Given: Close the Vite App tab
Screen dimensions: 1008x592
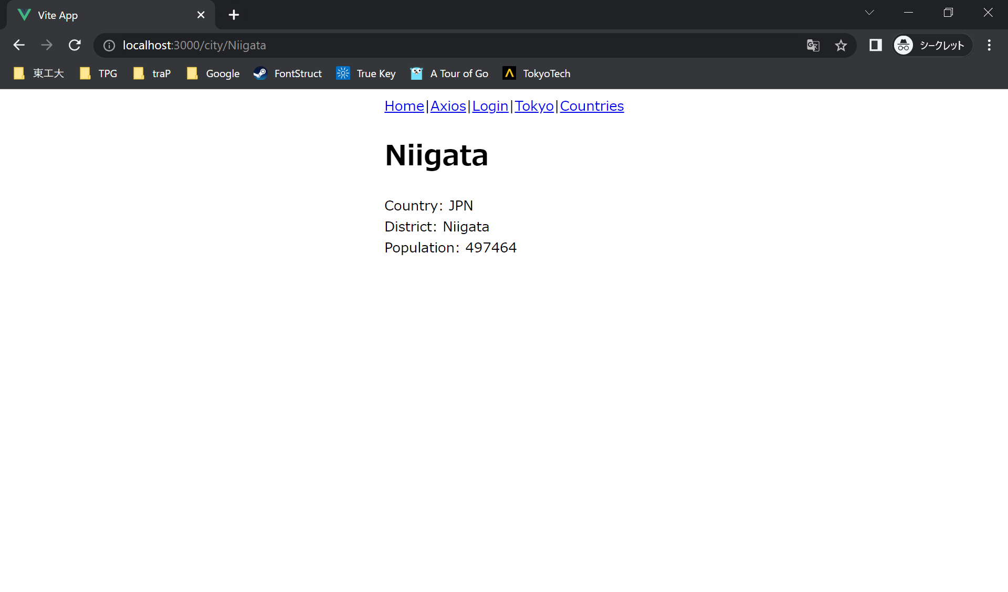Looking at the screenshot, I should [x=201, y=15].
